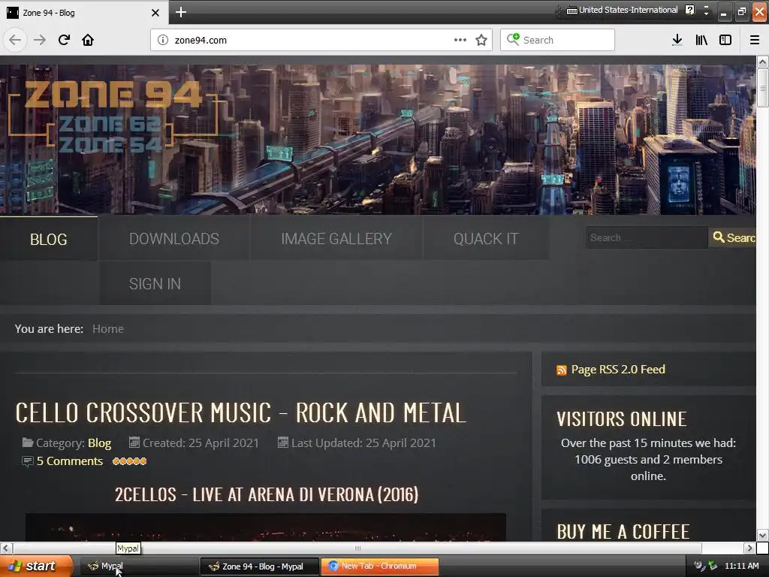This screenshot has width=769, height=577.
Task: Open the downloads arrow panel
Action: click(677, 40)
